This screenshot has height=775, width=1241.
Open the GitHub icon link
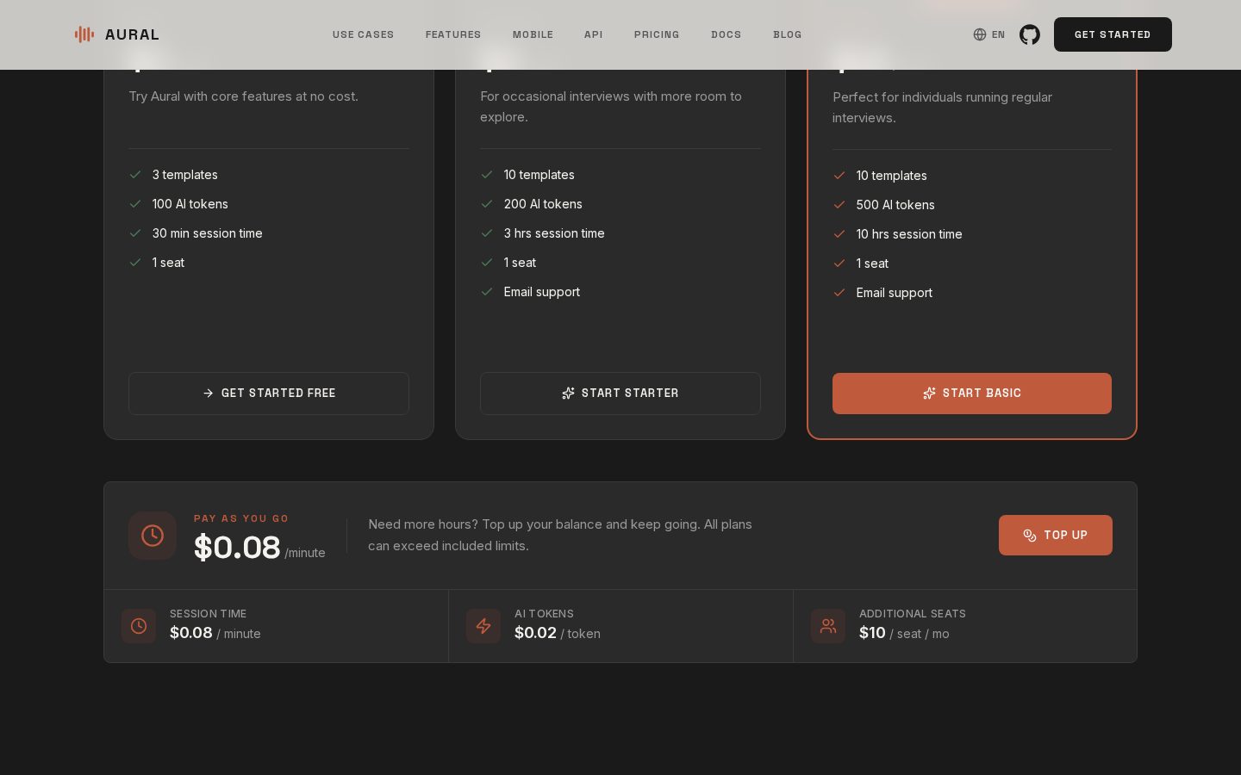point(1029,34)
